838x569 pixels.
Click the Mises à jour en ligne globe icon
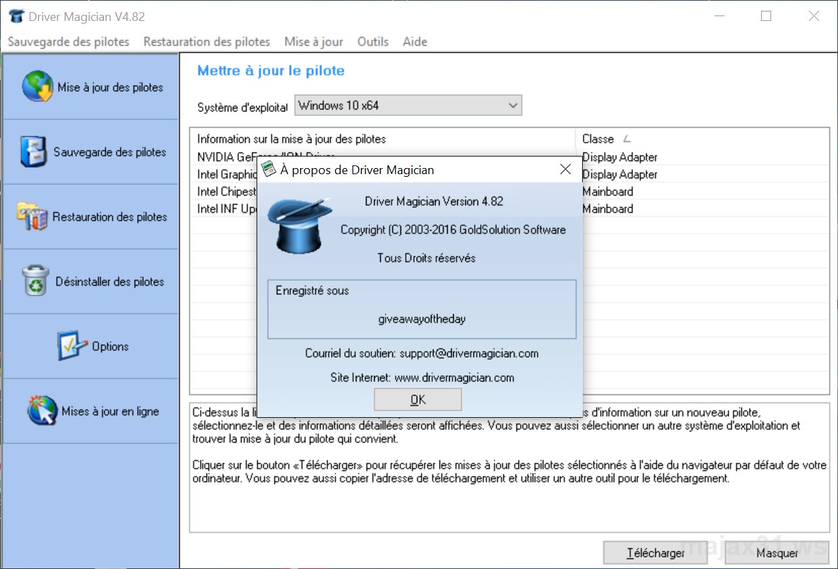tap(42, 410)
